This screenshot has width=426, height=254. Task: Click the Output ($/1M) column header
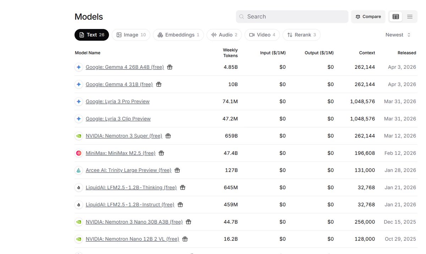click(x=319, y=53)
